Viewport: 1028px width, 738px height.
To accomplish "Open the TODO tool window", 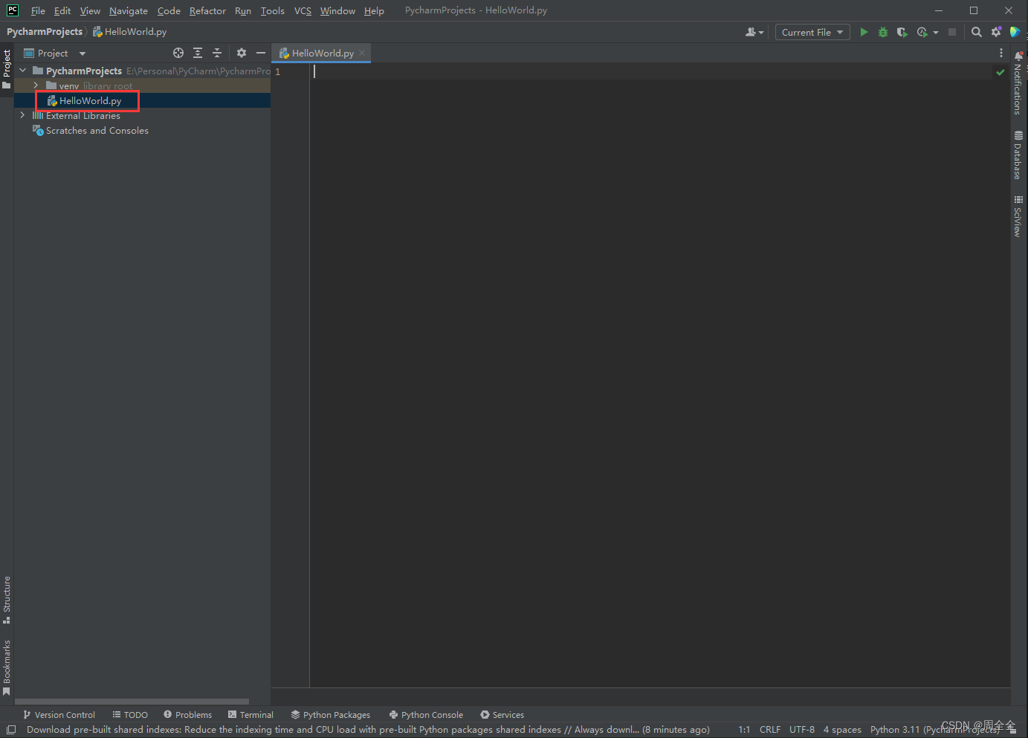I will click(x=131, y=715).
